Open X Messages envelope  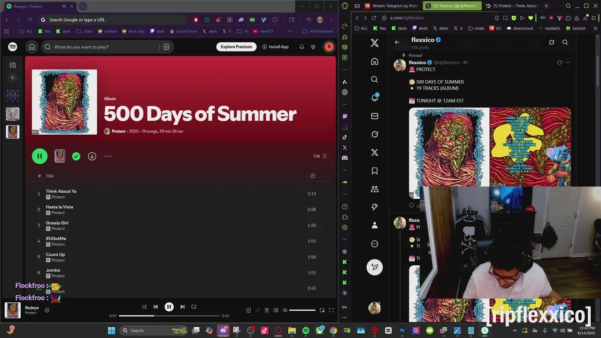click(374, 116)
